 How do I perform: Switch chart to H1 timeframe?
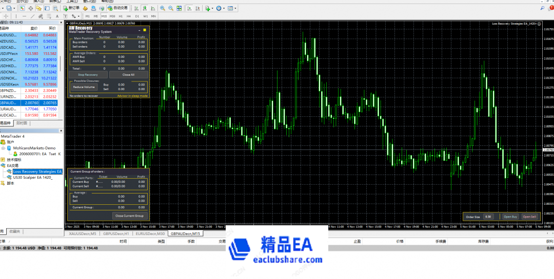(121, 16)
